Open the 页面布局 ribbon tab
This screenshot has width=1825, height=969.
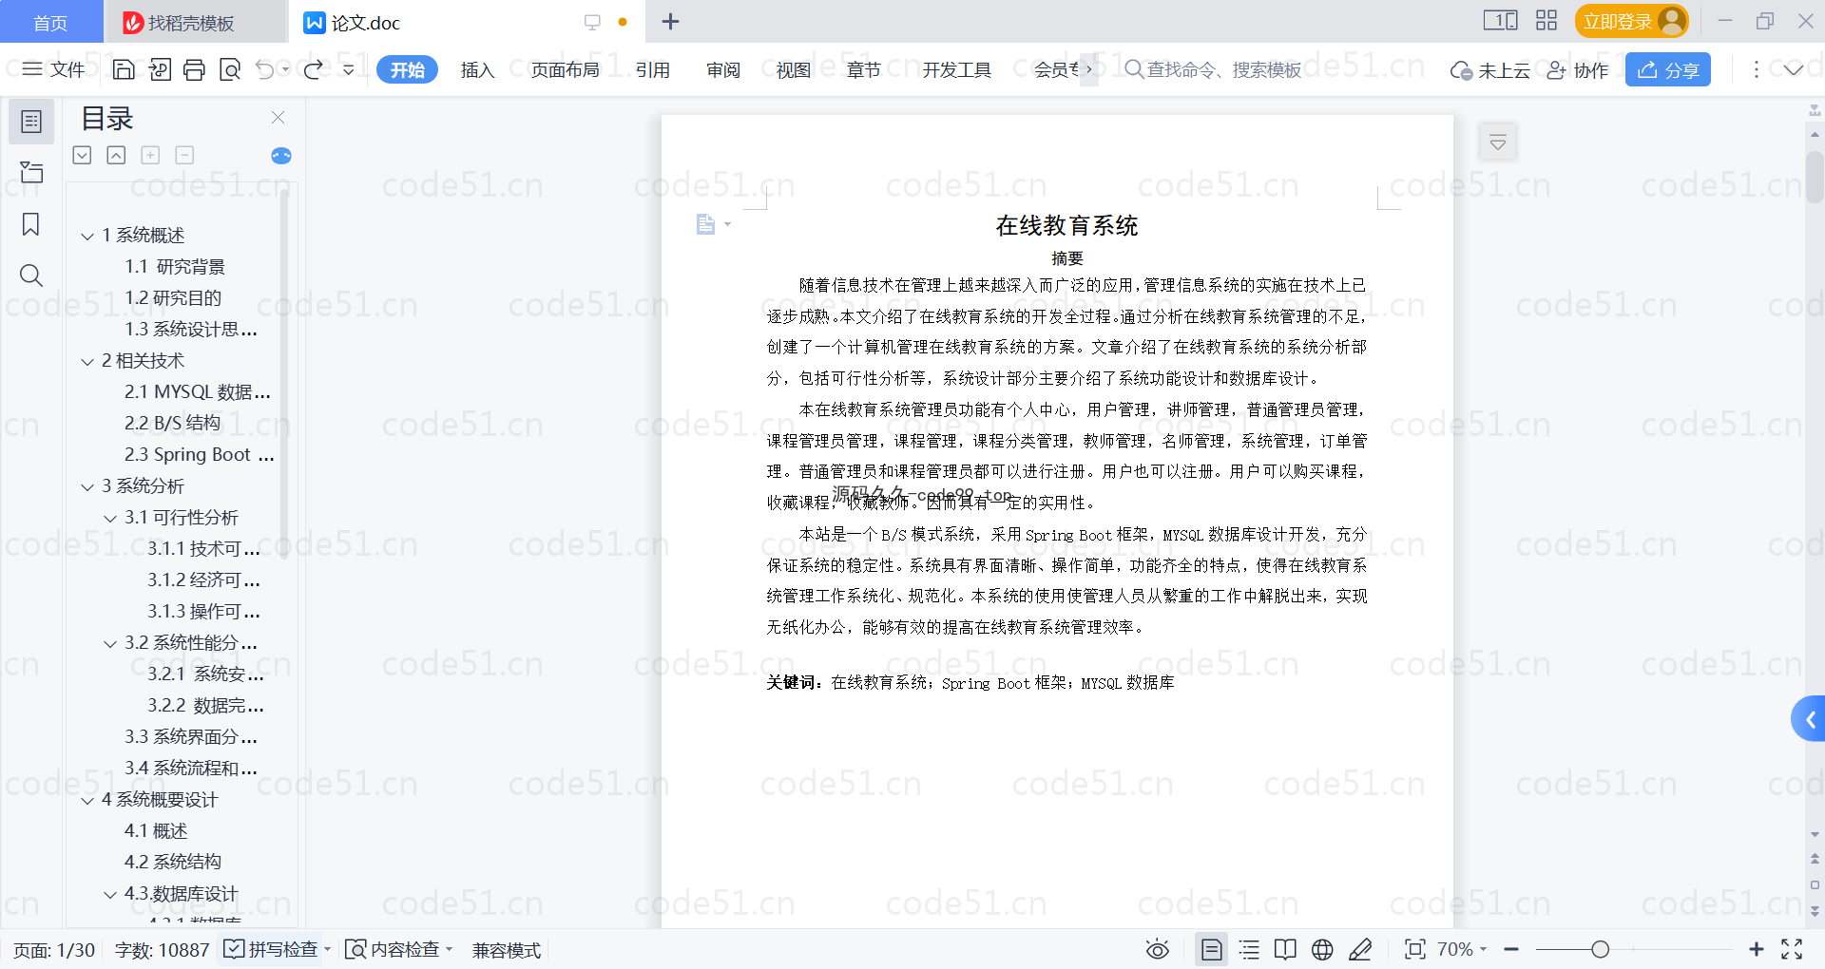point(565,69)
